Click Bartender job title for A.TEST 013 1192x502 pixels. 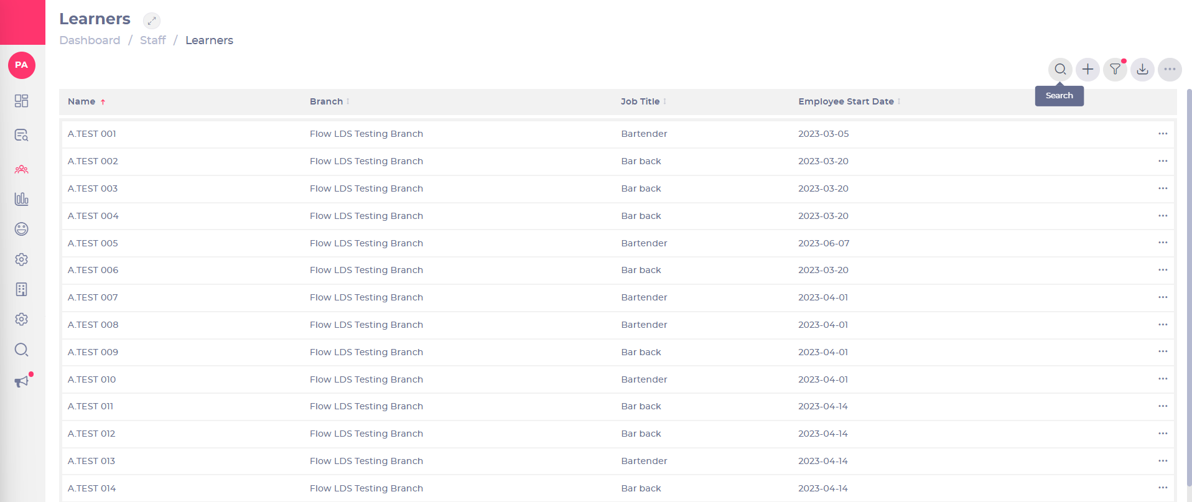644,461
